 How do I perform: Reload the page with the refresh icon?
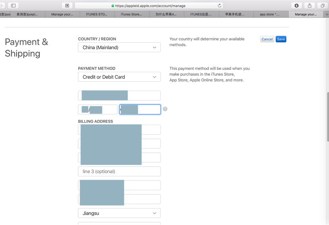(x=219, y=5)
